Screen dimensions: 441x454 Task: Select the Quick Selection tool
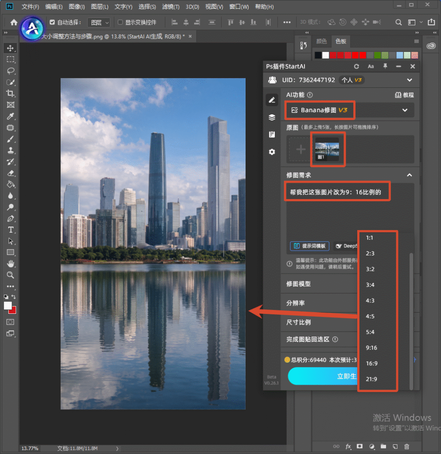(11, 82)
